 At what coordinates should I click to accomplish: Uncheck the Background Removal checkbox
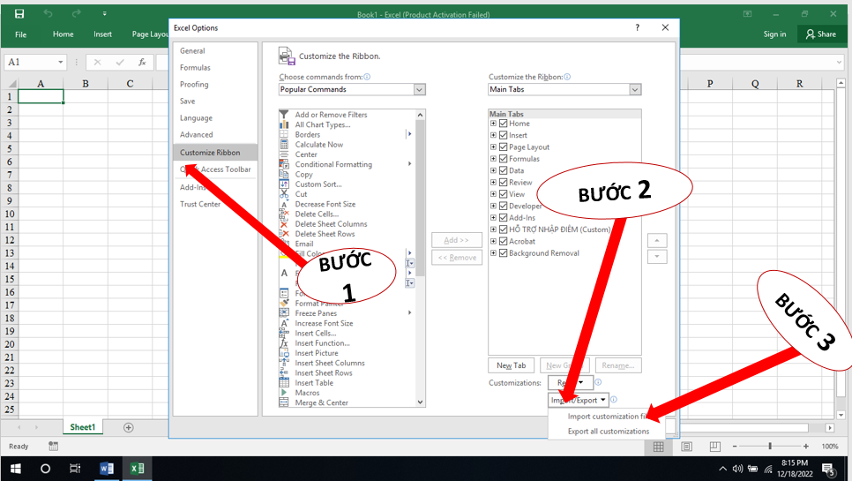(503, 253)
